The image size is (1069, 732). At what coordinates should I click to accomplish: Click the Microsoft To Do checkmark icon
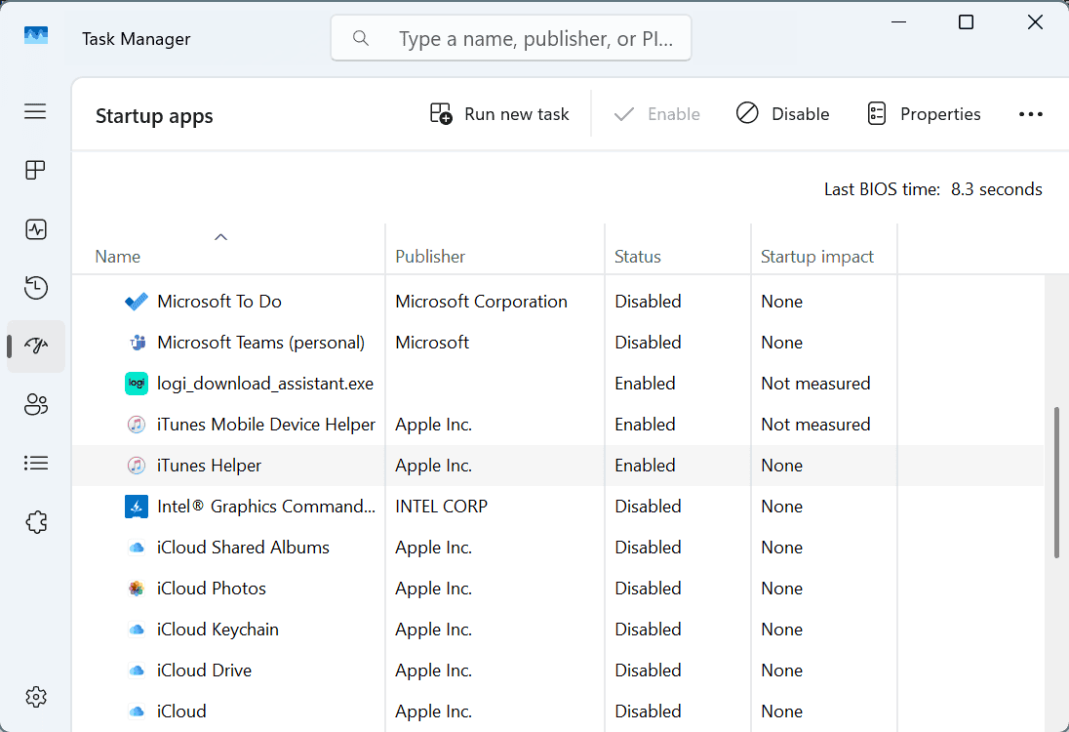137,301
